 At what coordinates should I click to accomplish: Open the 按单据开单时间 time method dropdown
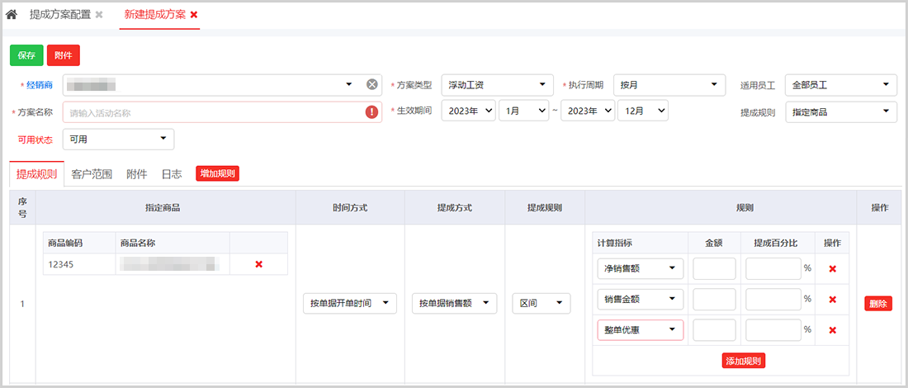pyautogui.click(x=350, y=304)
